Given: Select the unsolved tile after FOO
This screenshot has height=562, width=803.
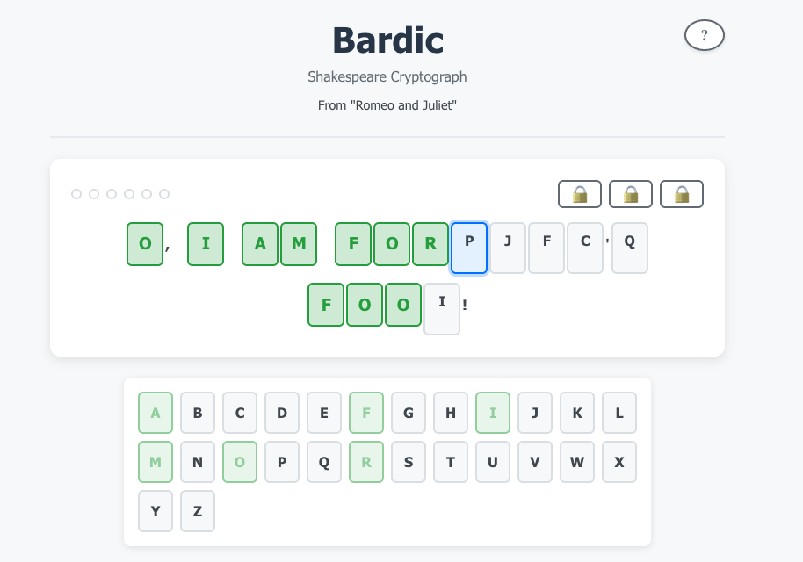Looking at the screenshot, I should pos(442,308).
